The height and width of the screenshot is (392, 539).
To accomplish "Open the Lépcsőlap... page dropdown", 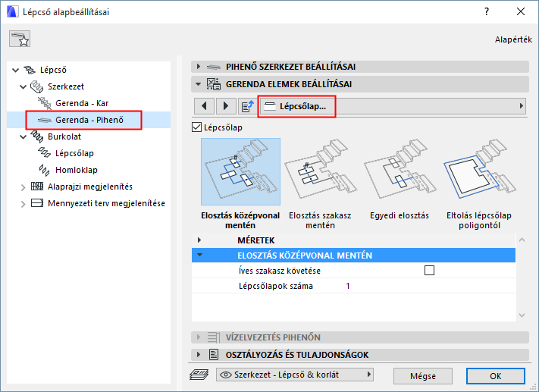I will click(x=393, y=106).
